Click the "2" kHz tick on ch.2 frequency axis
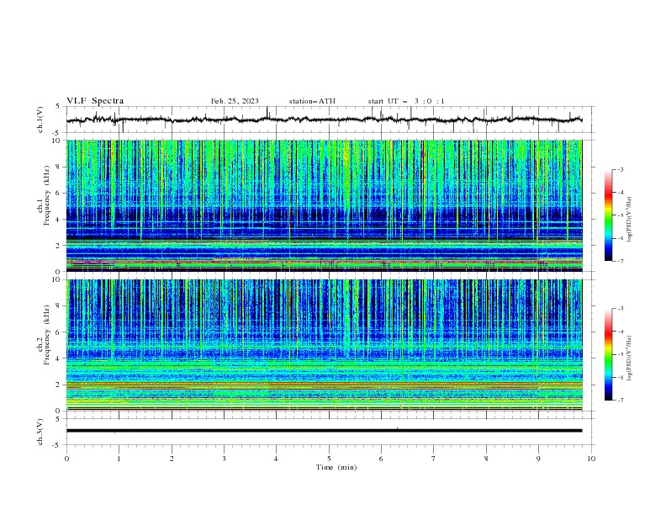Viewport: 666px width, 515px height. (59, 385)
